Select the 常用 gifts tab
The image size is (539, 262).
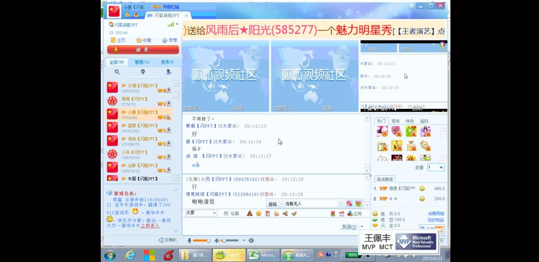395,121
